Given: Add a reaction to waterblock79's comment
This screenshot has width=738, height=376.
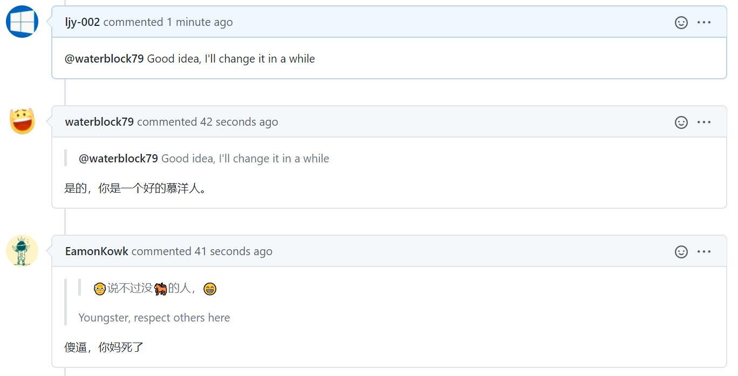Looking at the screenshot, I should point(681,122).
